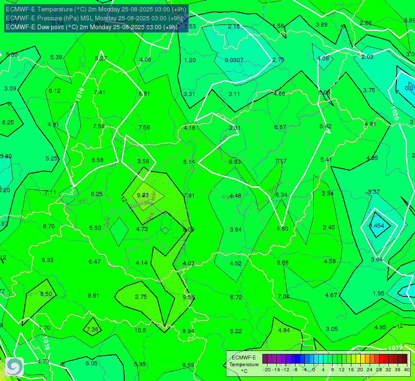The width and height of the screenshot is (415, 381).
Task: Click the yellow 20°C legend swatch
Action: 358,359
